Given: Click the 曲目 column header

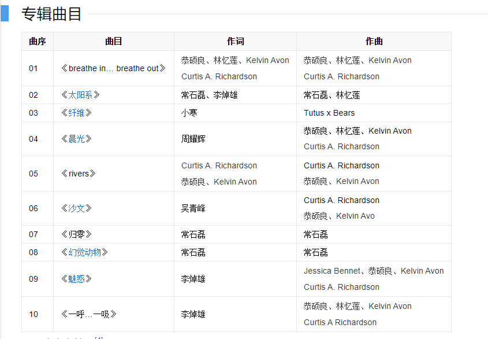Looking at the screenshot, I should [x=114, y=41].
